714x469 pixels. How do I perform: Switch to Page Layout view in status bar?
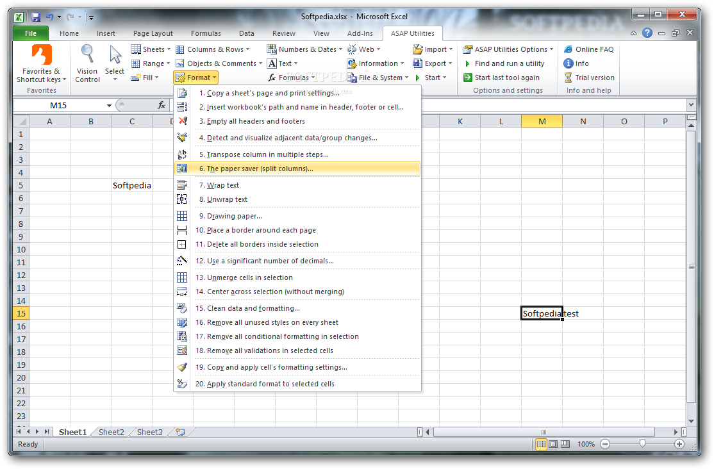553,444
